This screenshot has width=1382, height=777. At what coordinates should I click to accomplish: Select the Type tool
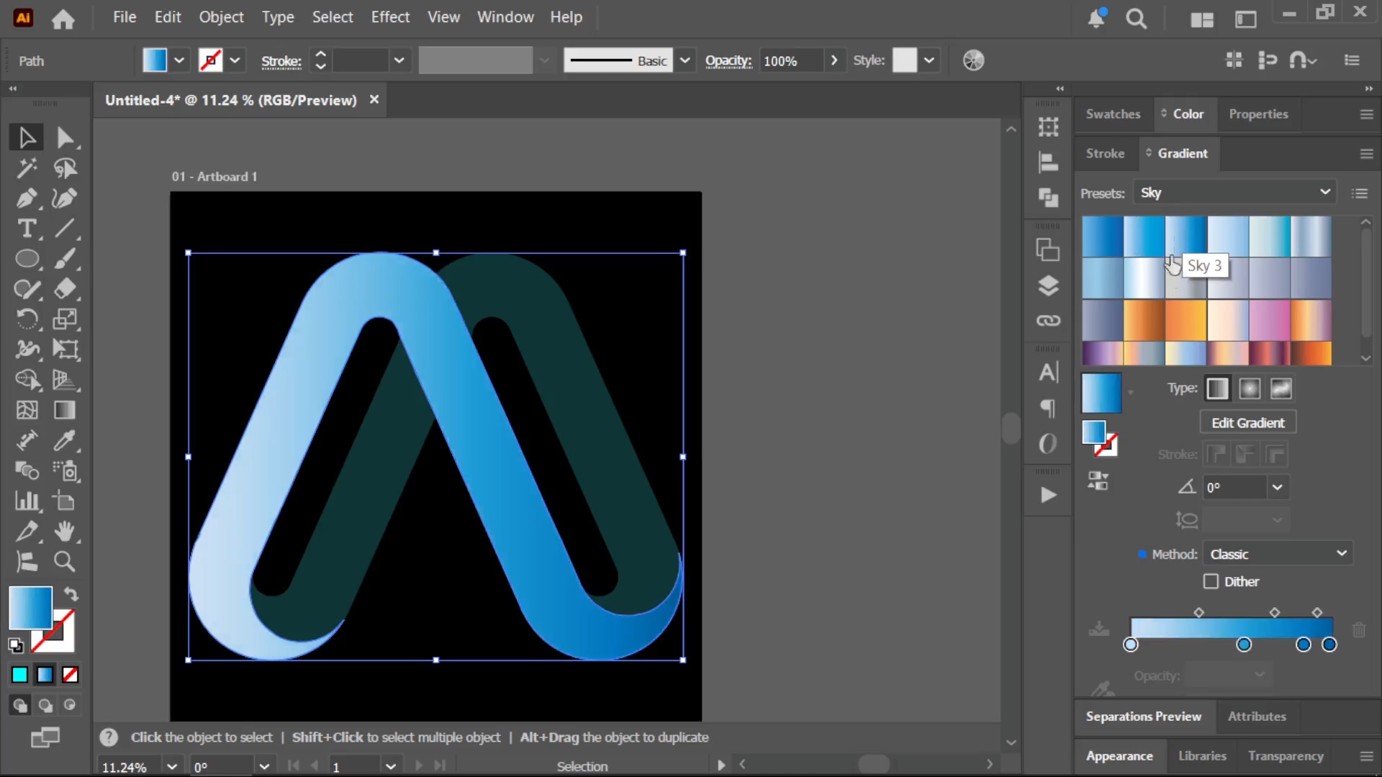pos(27,229)
